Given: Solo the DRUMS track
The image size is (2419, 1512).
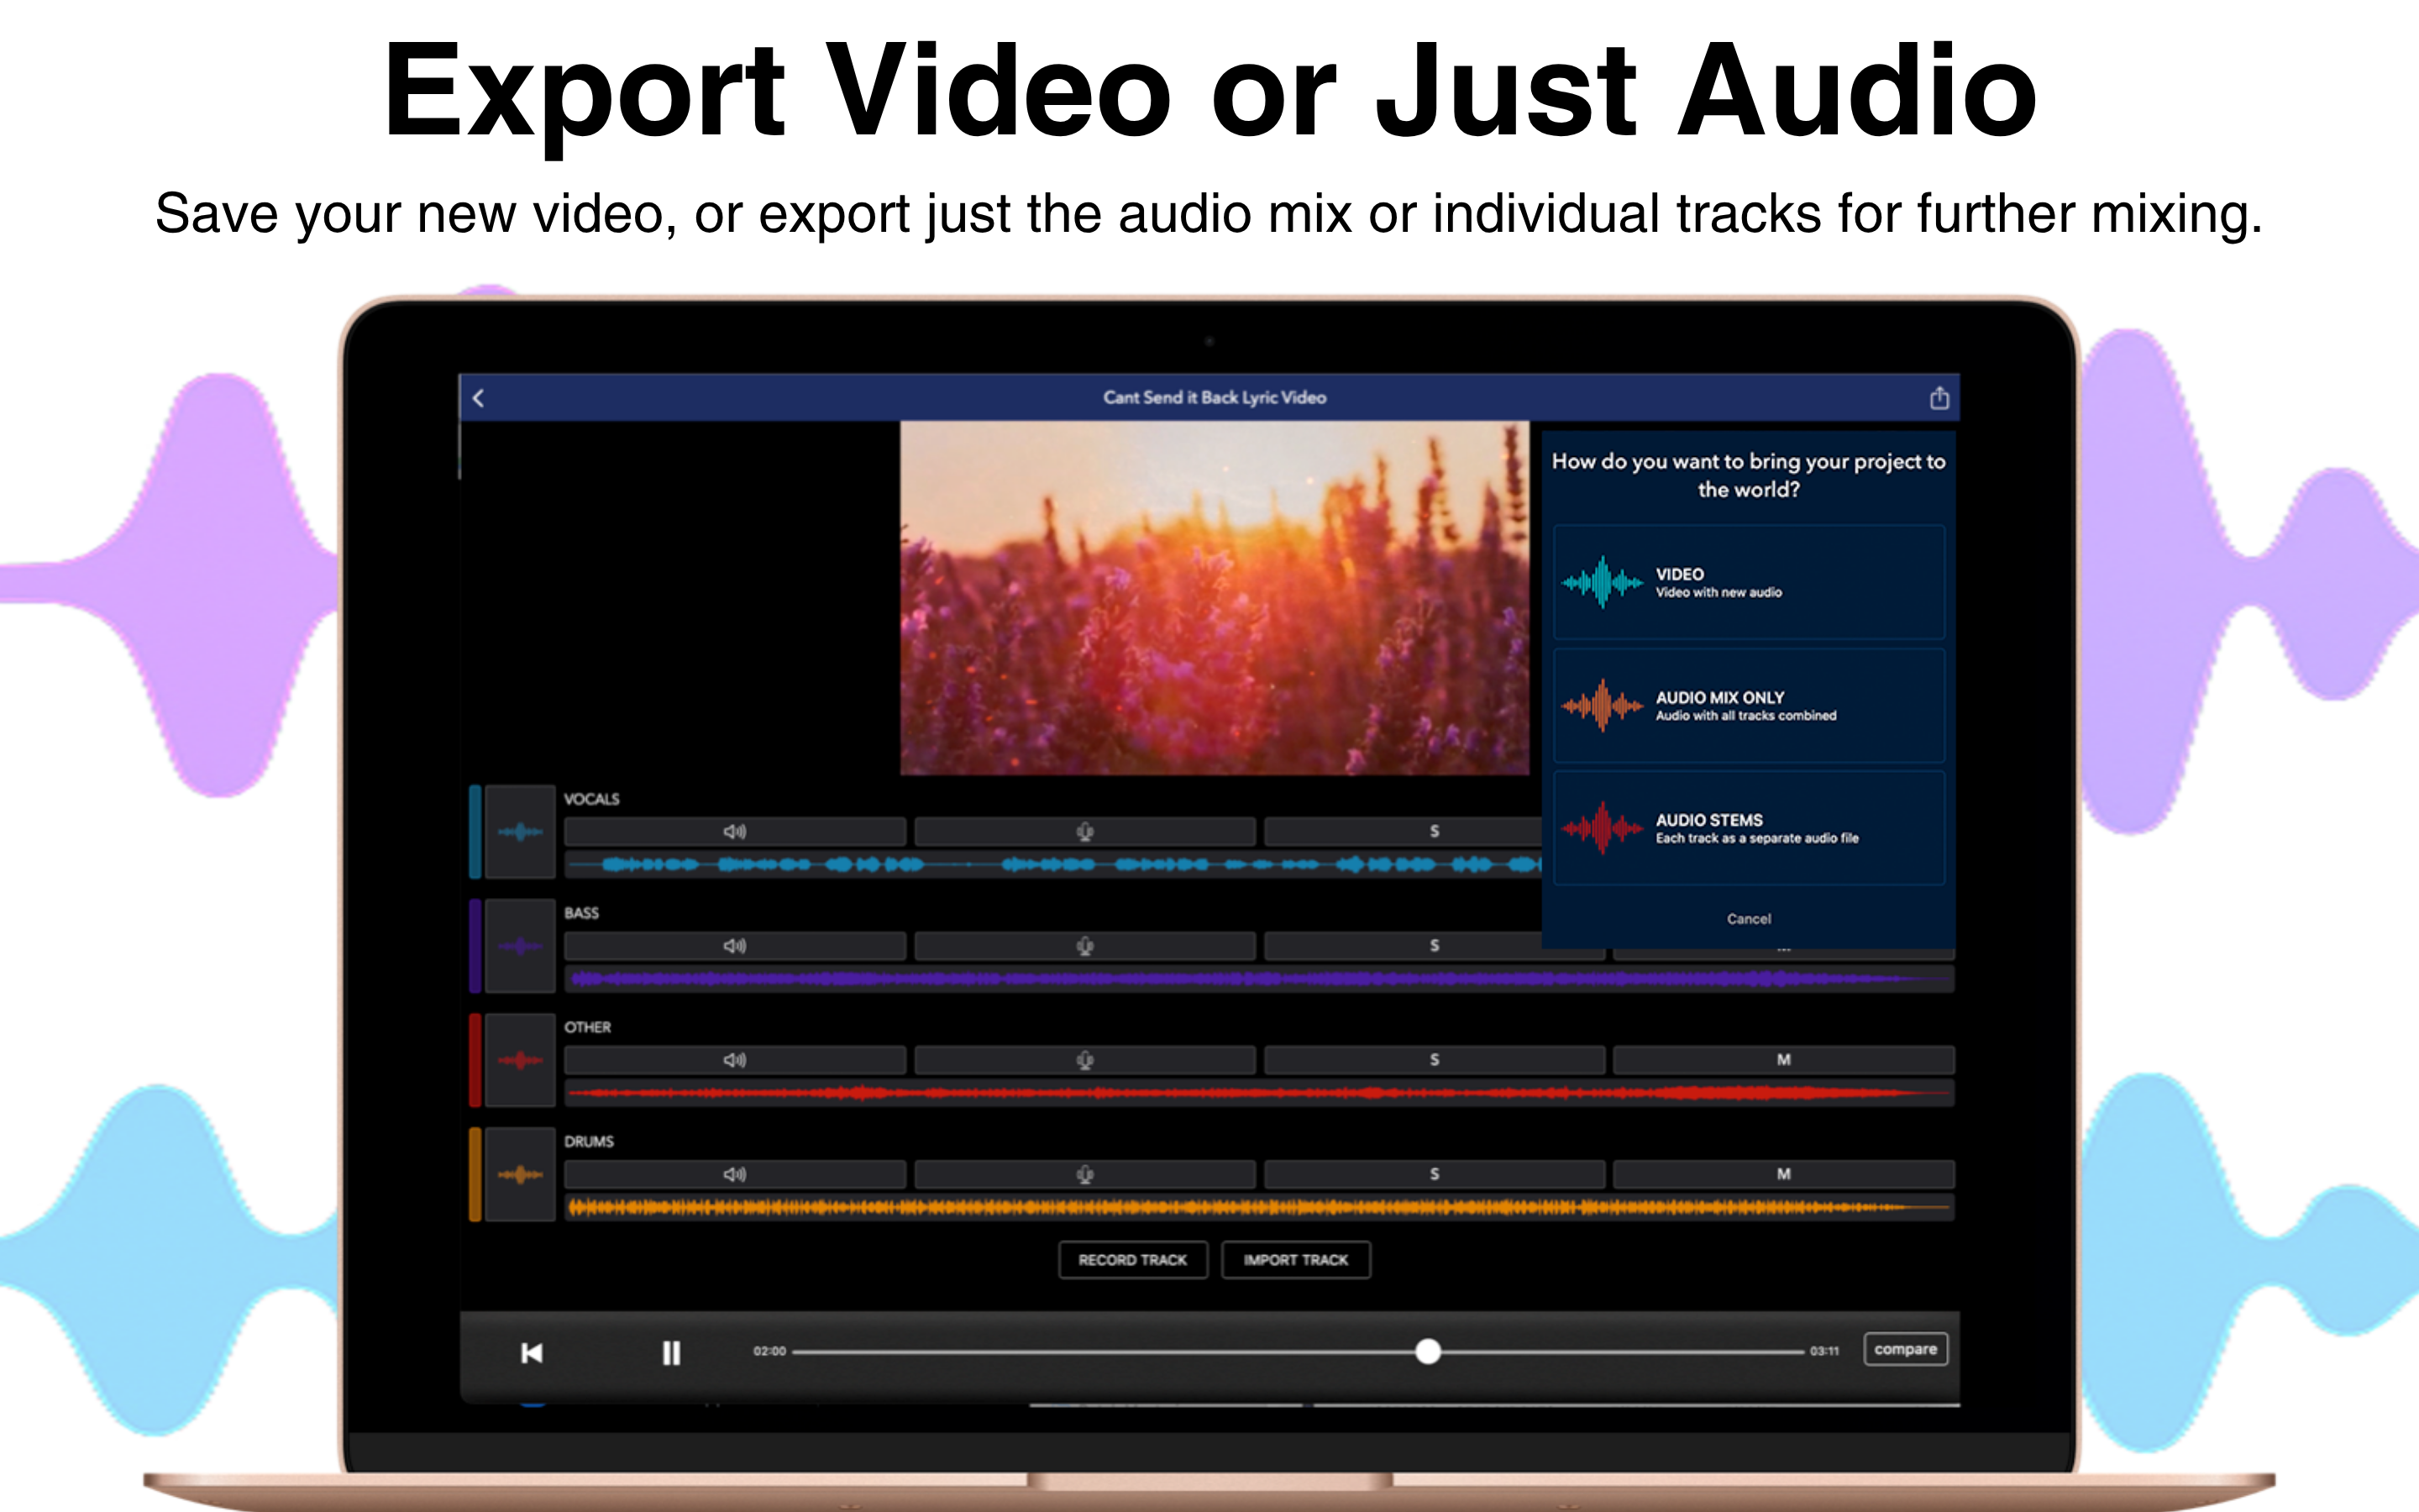Looking at the screenshot, I should 1435,1174.
